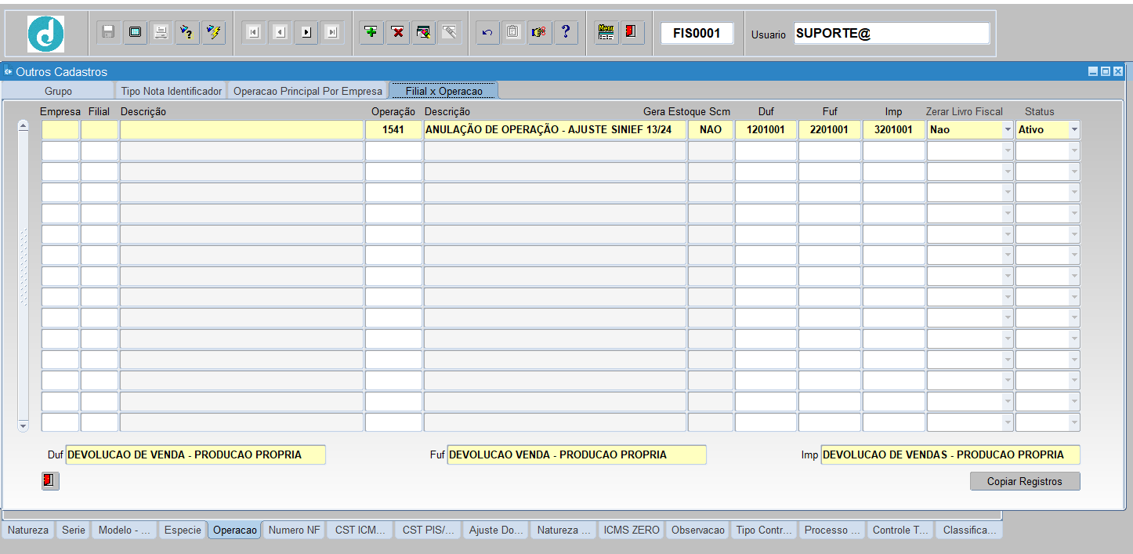The width and height of the screenshot is (1133, 554).
Task: Open the Processo ... bottom tab
Action: (832, 530)
